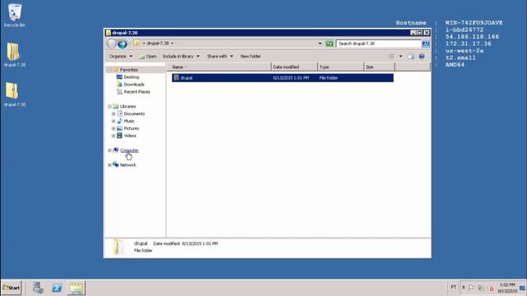
Task: Click the red alert tray icon
Action: coord(491,288)
